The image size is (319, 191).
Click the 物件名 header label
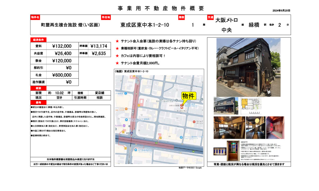(35, 18)
